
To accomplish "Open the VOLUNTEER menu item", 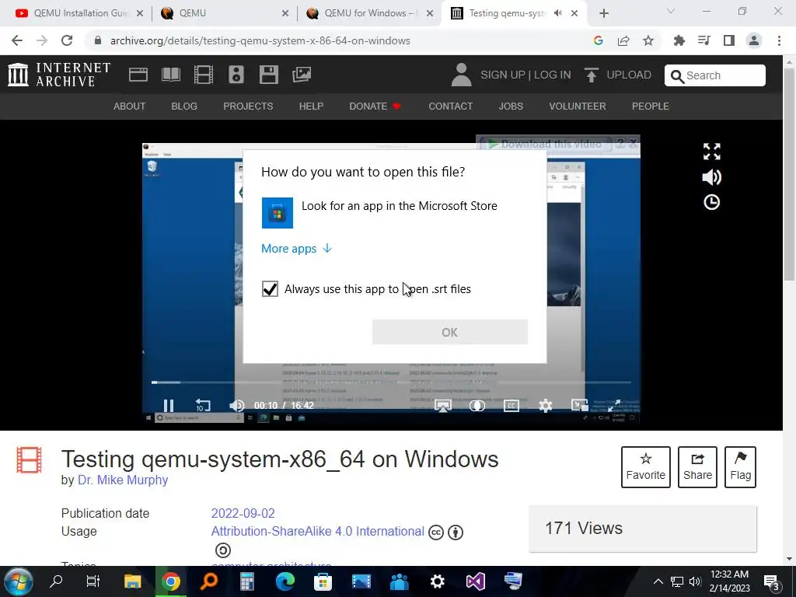I will click(x=578, y=106).
